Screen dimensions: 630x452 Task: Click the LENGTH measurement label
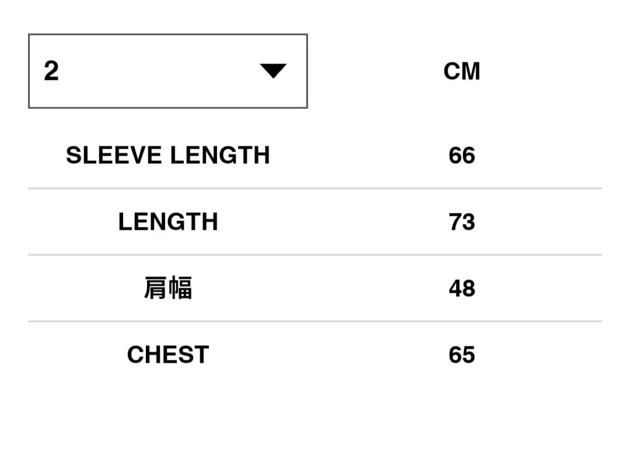[x=168, y=222]
